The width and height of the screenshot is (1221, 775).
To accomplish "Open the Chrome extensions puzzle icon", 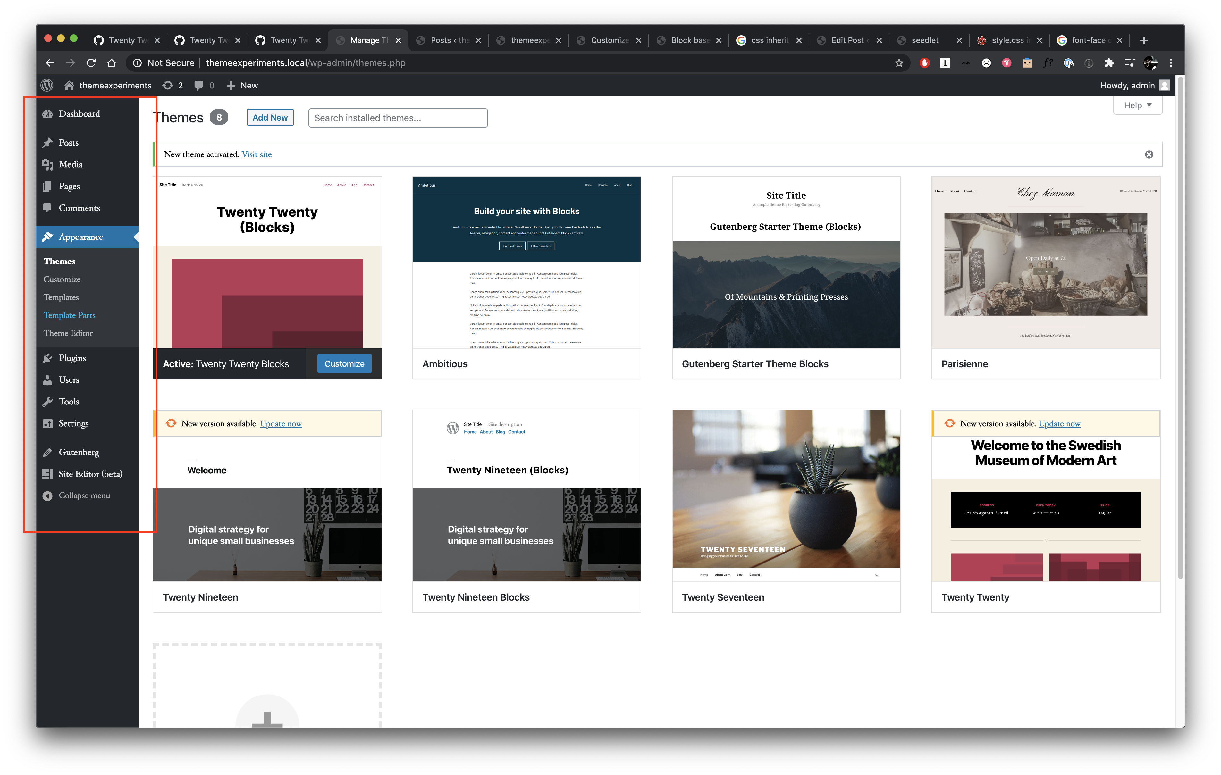I will (x=1109, y=63).
